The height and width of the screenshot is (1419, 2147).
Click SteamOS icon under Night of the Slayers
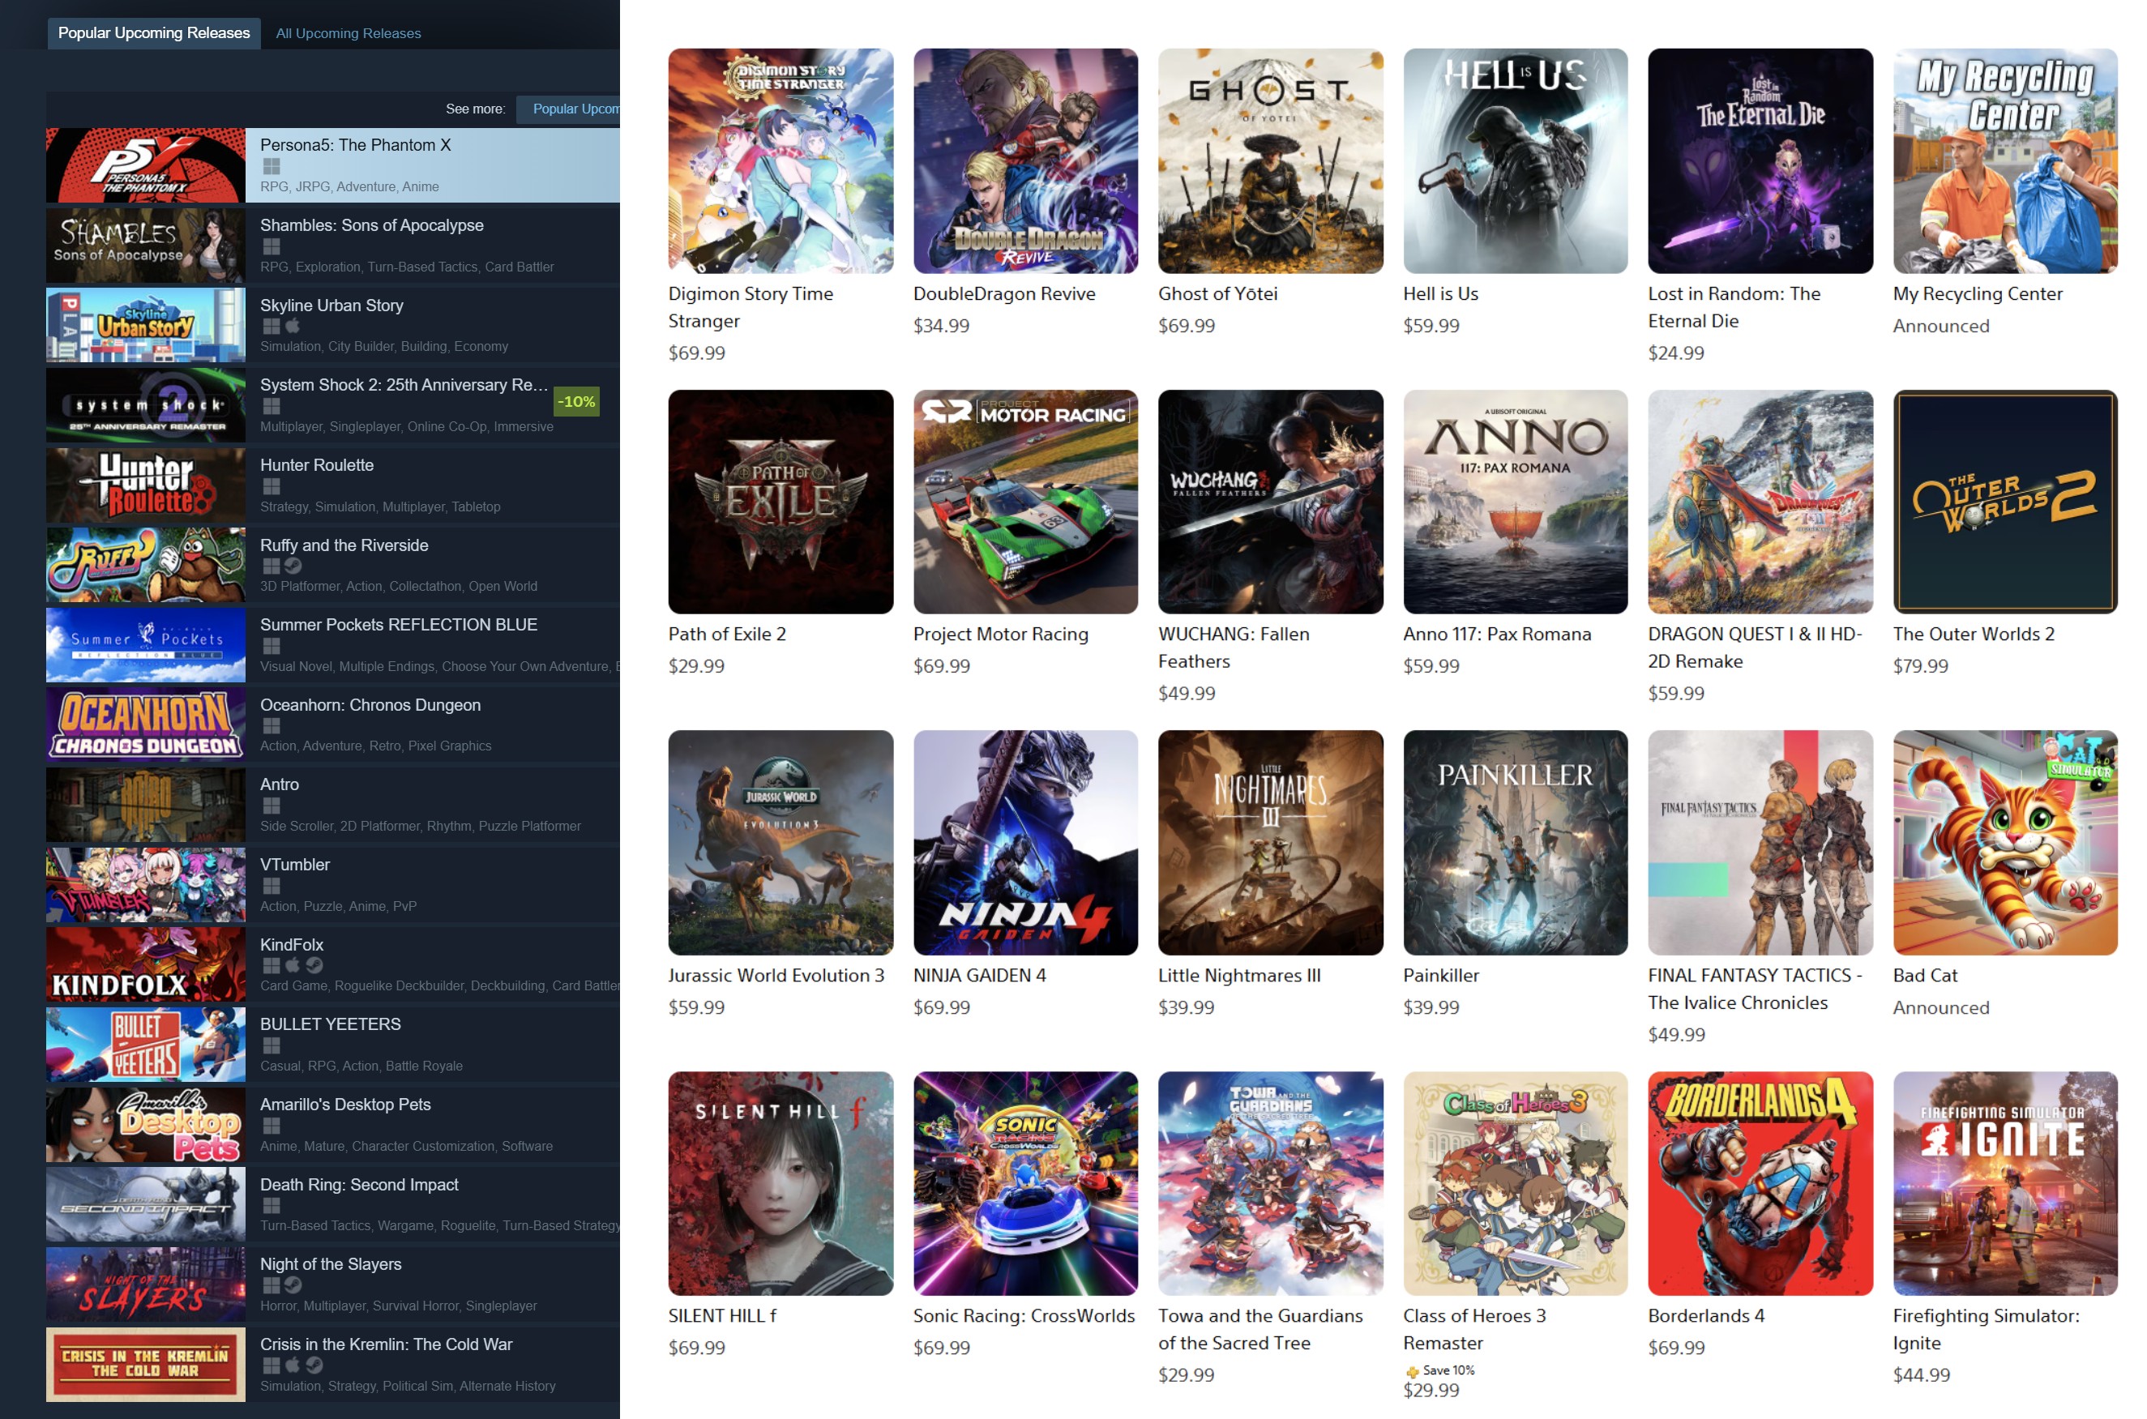[293, 1285]
